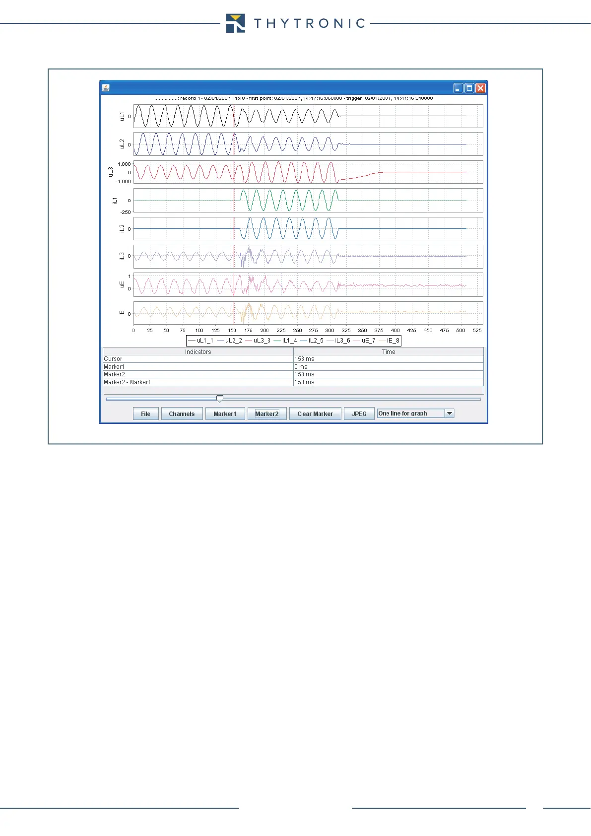Select the Indicators column header
The height and width of the screenshot is (836, 591).
(198, 351)
